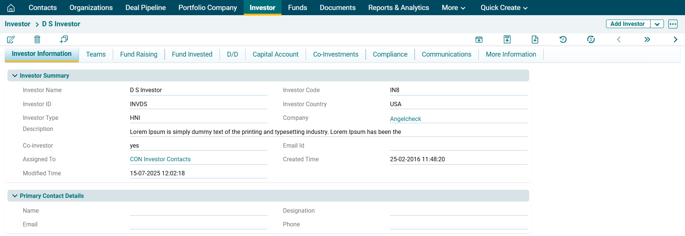Click the dollar currency refresh icon
The width and height of the screenshot is (685, 236).
[591, 39]
